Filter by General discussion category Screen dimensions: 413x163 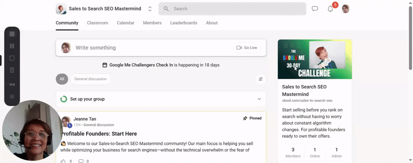coord(90,79)
